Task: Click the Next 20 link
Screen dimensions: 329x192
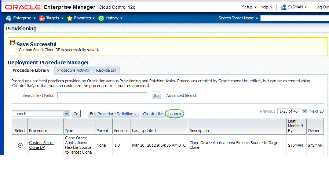Action: (317, 111)
